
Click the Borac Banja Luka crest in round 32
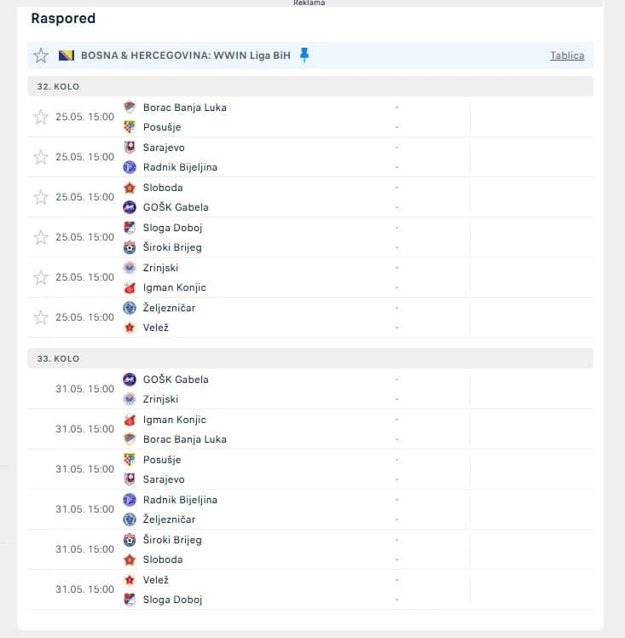[x=130, y=107]
